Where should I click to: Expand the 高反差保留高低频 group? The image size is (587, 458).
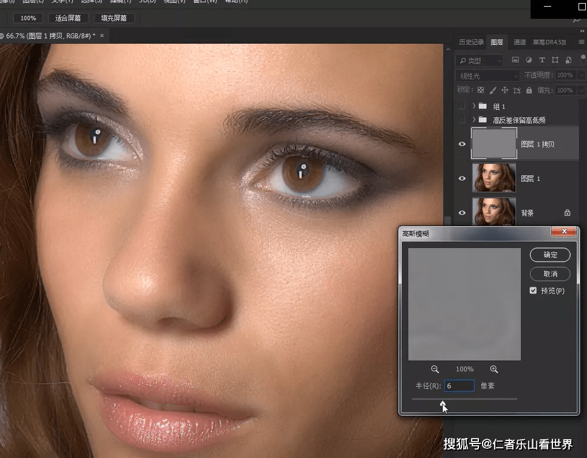pos(474,120)
